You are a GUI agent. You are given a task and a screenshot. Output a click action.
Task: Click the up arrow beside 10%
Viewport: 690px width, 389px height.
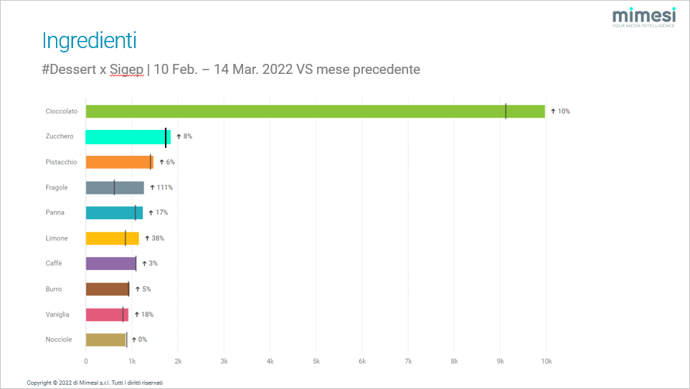click(553, 111)
